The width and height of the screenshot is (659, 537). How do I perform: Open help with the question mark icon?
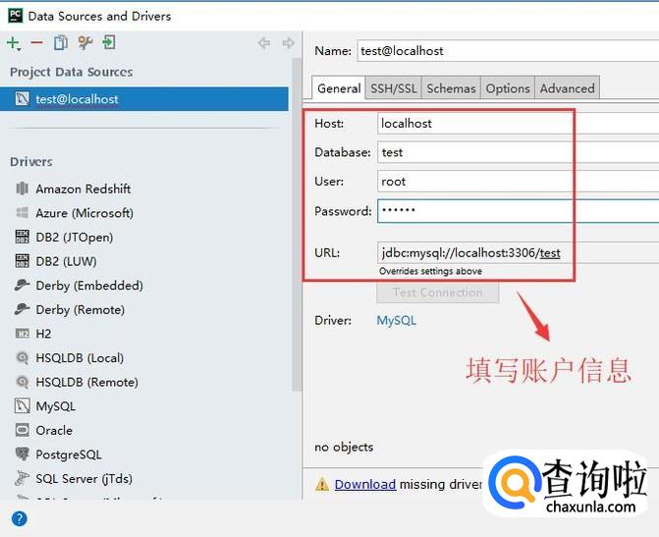pyautogui.click(x=20, y=518)
